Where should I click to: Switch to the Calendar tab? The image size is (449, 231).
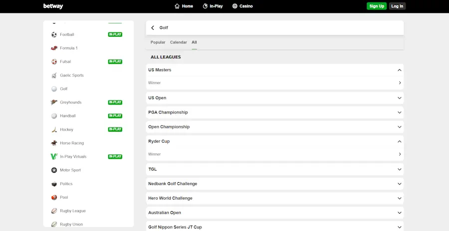point(179,42)
